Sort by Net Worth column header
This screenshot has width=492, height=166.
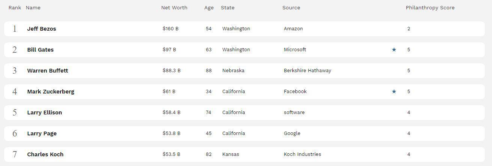pyautogui.click(x=174, y=7)
